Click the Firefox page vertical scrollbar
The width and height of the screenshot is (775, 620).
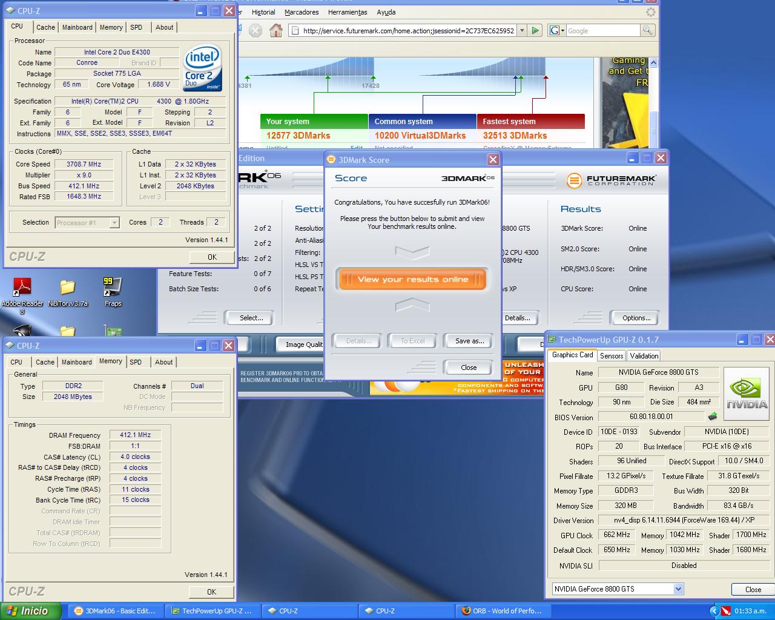(653, 102)
